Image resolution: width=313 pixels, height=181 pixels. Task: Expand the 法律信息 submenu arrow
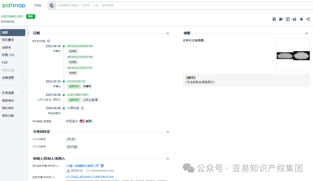(x=22, y=78)
